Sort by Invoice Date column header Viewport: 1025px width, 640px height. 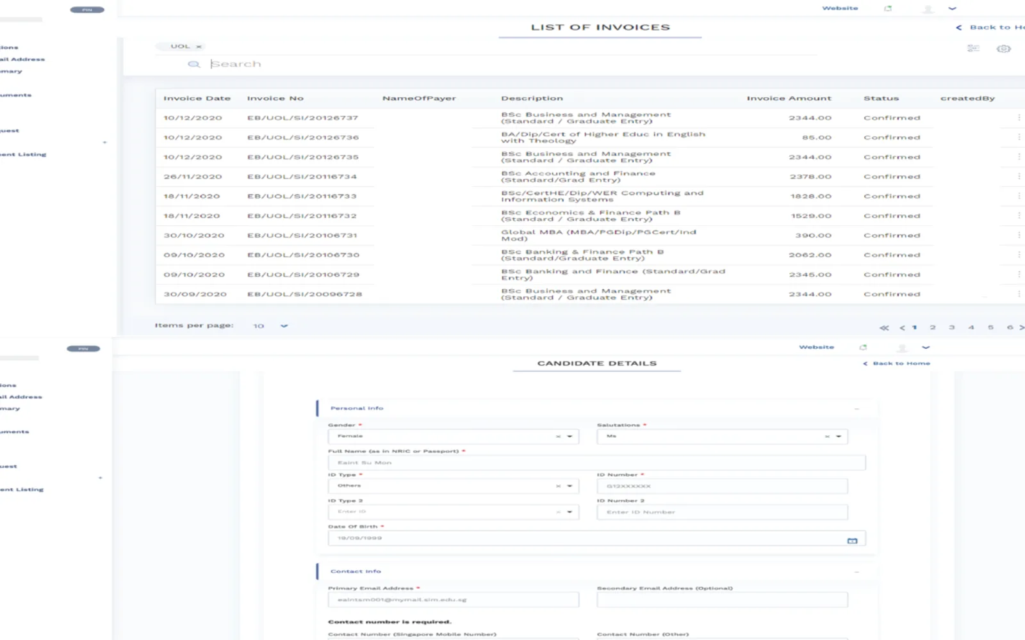pos(197,99)
